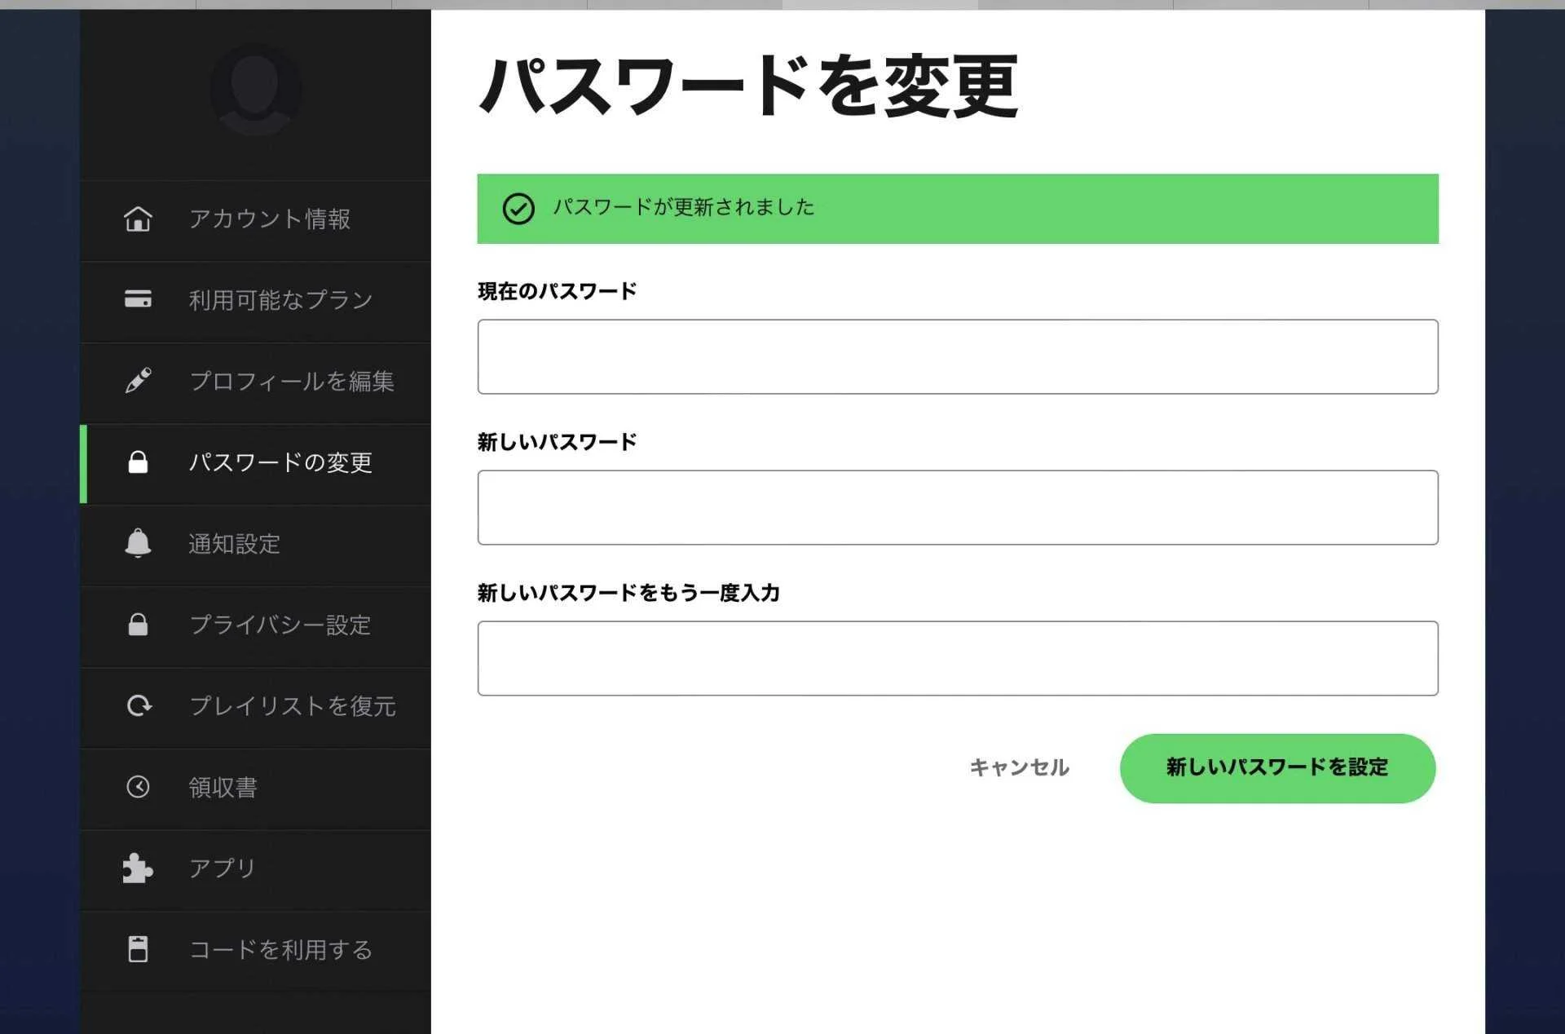This screenshot has width=1565, height=1034.
Task: Click the pencil icon beside プロフィールを編集
Action: (x=138, y=381)
